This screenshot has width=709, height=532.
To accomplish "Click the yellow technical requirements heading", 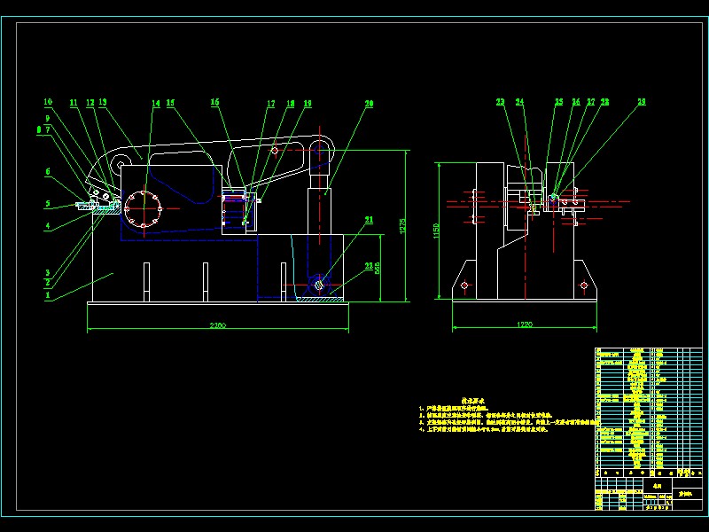I will [473, 401].
